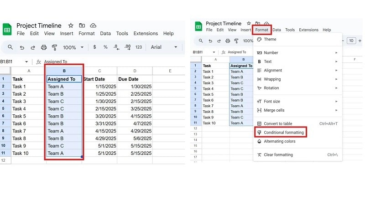The width and height of the screenshot is (365, 205).
Task: Click the highlighted Format menu in the right screenshot
Action: tap(261, 30)
